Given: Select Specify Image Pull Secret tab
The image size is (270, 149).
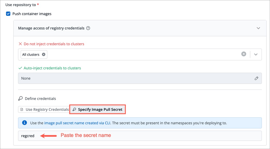Looking at the screenshot, I should (98, 109).
